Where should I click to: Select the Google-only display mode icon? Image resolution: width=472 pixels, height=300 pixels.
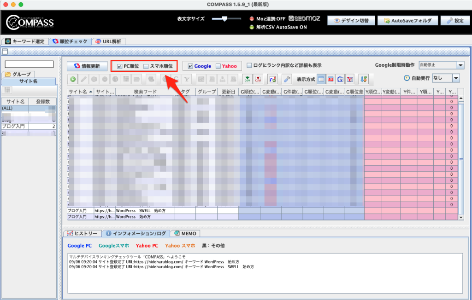pos(340,79)
